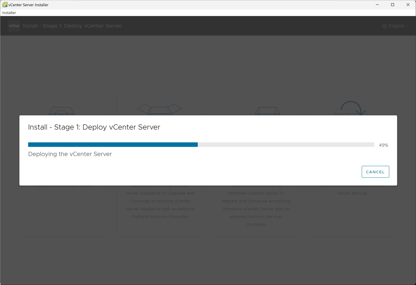
Task: Click the 'Deploying the vCenter Server' status text
Action: click(70, 154)
